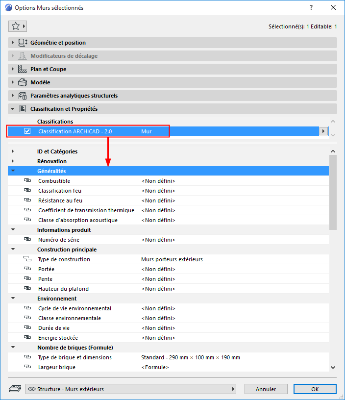The width and height of the screenshot is (345, 400).
Task: Toggle the eye icon in layer selector
Action: pyautogui.click(x=32, y=389)
